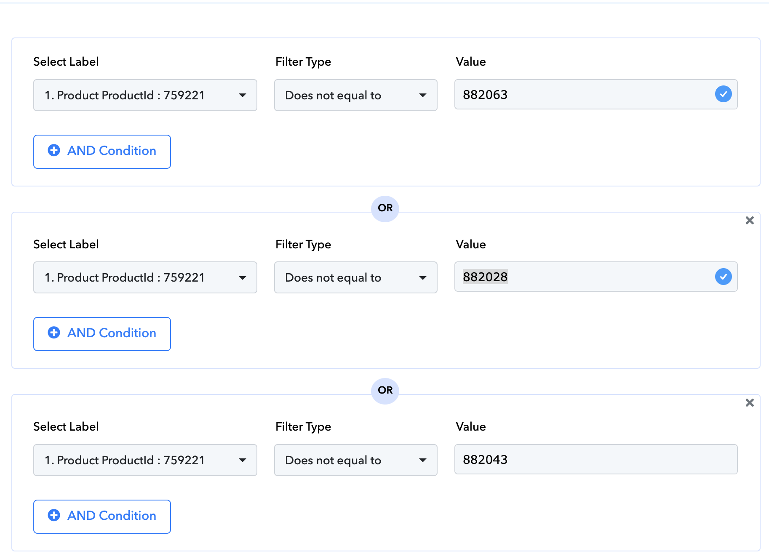Click the blue checkmark icon beside 882028
Image resolution: width=769 pixels, height=559 pixels.
click(x=723, y=277)
